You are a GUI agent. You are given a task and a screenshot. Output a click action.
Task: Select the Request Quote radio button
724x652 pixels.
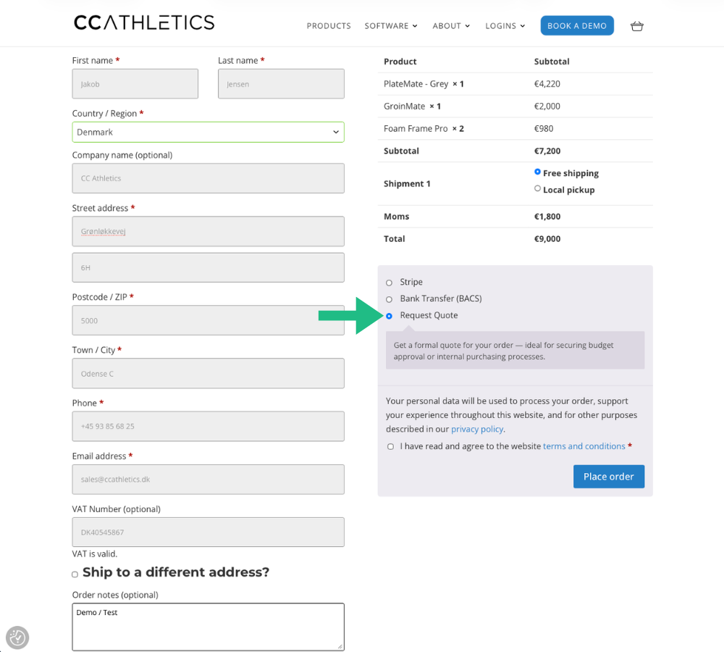[390, 316]
